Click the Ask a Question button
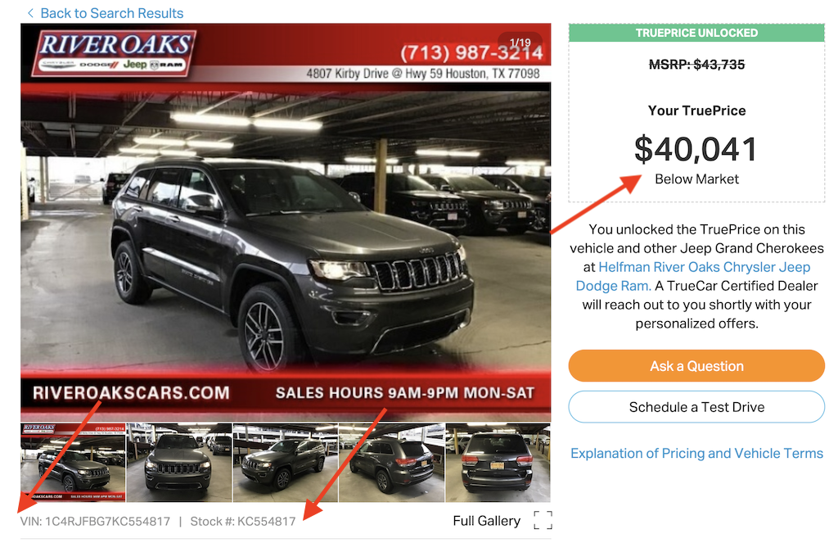 click(x=696, y=366)
